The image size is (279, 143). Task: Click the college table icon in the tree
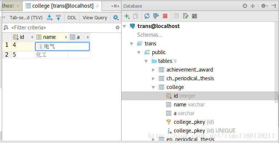[161, 87]
